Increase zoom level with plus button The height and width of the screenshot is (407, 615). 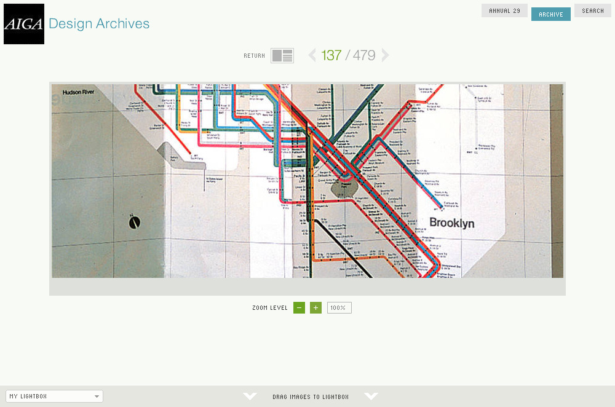pyautogui.click(x=315, y=308)
